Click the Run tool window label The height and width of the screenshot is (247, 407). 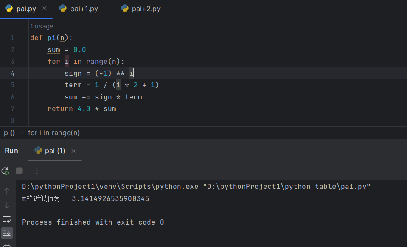11,151
